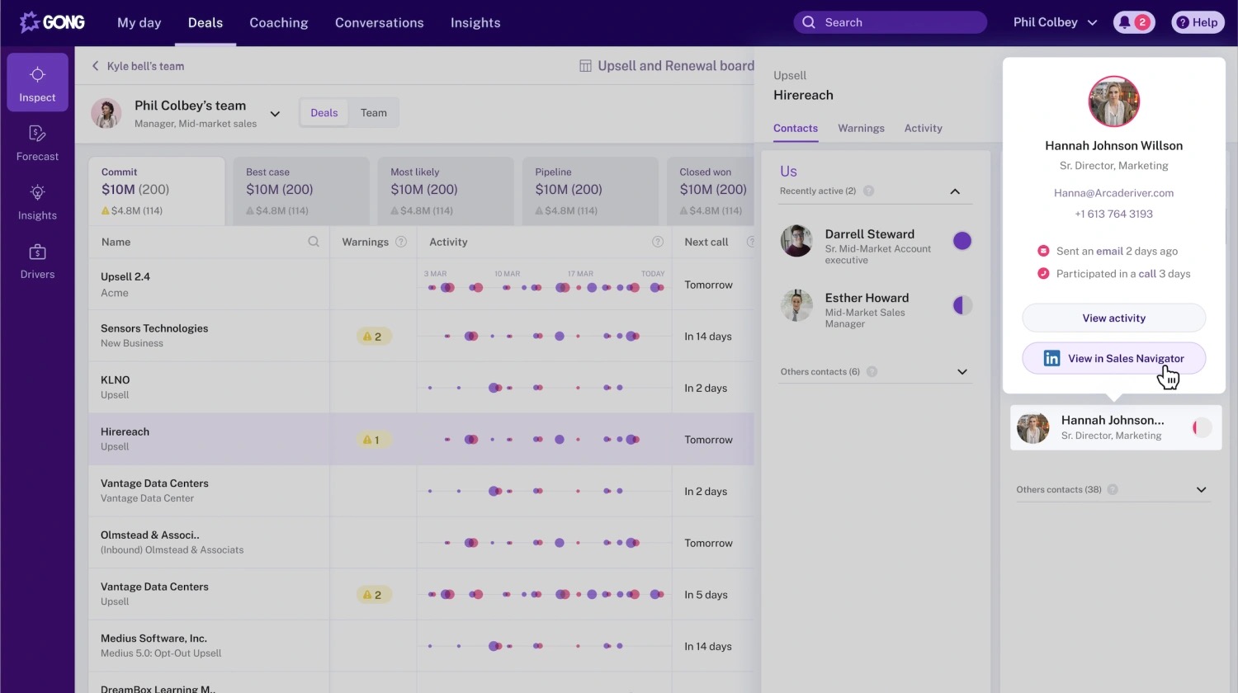Open the Coaching menu item
The image size is (1238, 693).
point(279,22)
